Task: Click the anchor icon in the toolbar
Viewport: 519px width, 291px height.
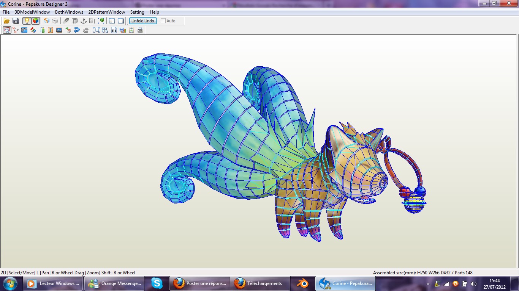Action: pyautogui.click(x=84, y=21)
